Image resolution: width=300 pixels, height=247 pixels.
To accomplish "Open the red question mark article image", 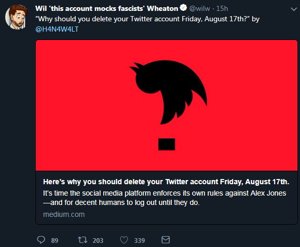I will click(x=167, y=105).
